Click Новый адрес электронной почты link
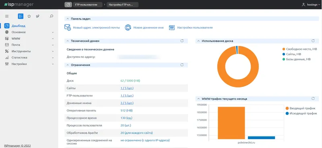 click(x=96, y=27)
